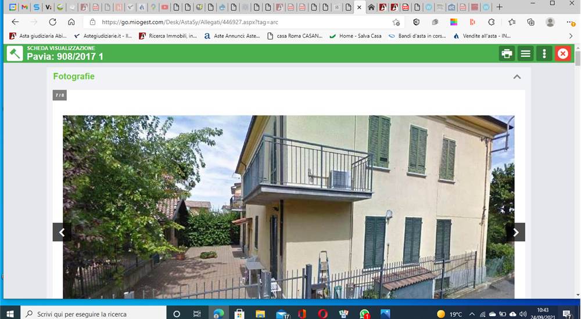This screenshot has width=581, height=319.
Task: Show previous photo with left arrow
Action: 62,232
